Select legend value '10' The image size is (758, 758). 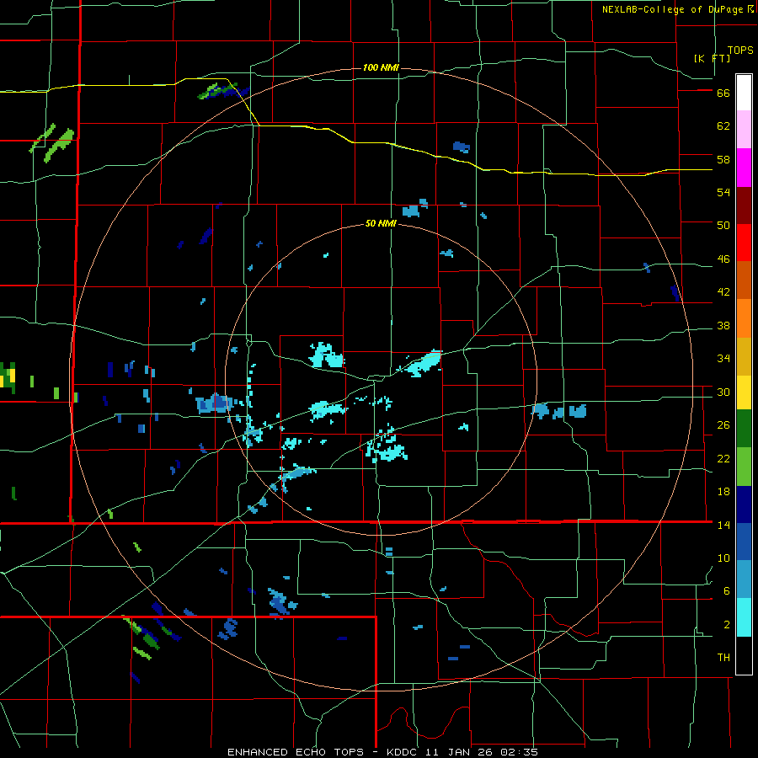(x=723, y=558)
